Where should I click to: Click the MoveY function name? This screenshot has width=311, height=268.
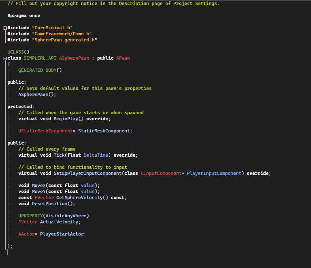(x=39, y=192)
